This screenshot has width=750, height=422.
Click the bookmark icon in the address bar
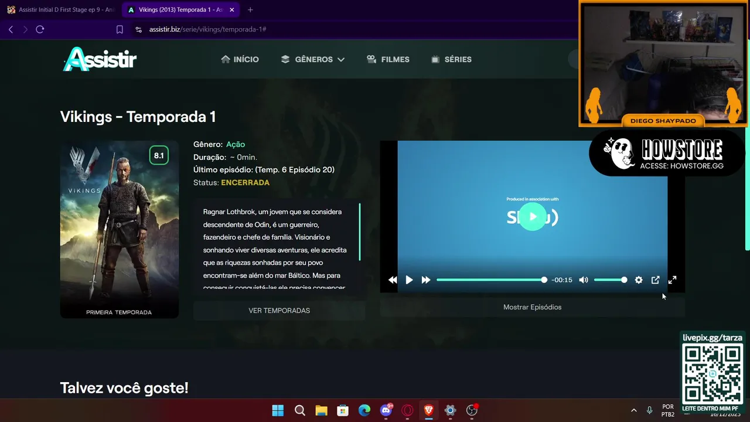click(120, 29)
